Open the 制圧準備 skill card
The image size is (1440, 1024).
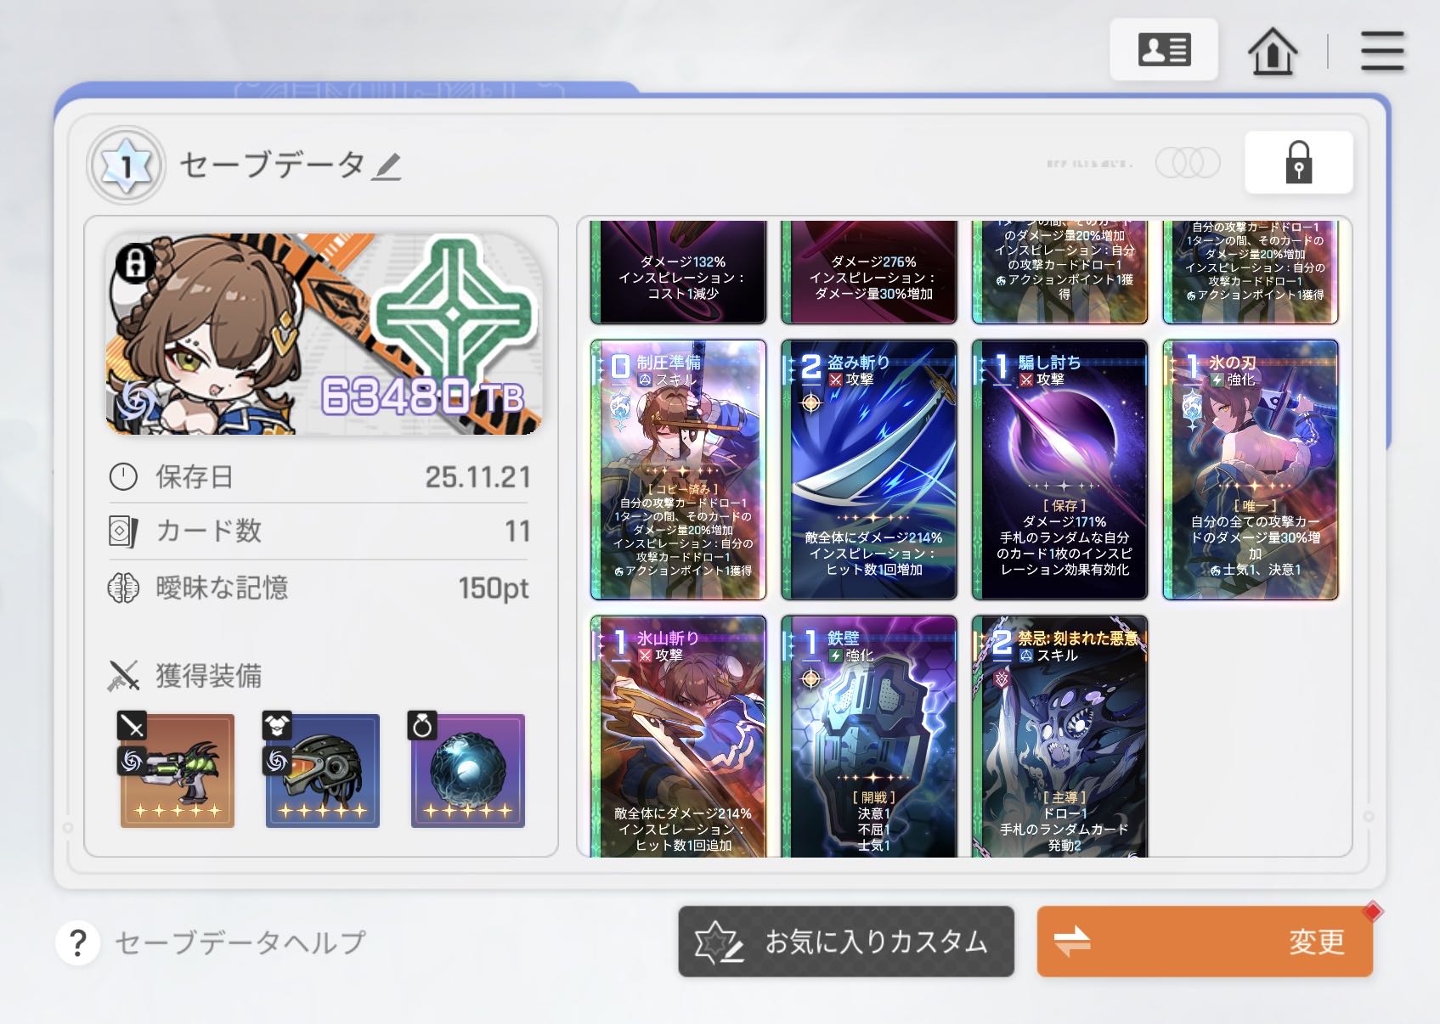[x=678, y=470]
